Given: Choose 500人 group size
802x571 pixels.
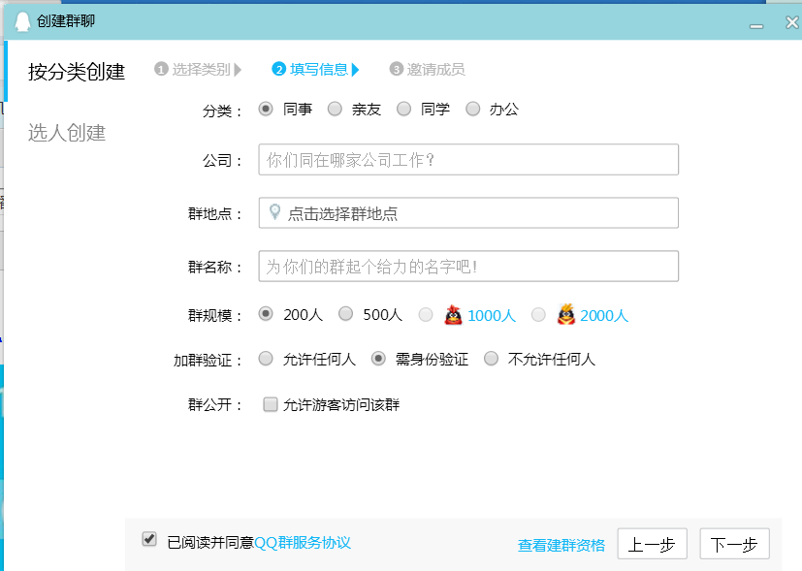Looking at the screenshot, I should pos(346,314).
